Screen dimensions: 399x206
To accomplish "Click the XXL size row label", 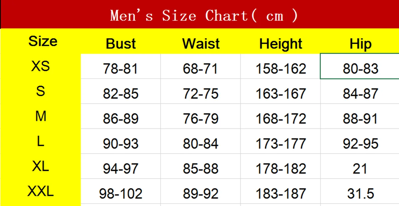I will point(41,191).
